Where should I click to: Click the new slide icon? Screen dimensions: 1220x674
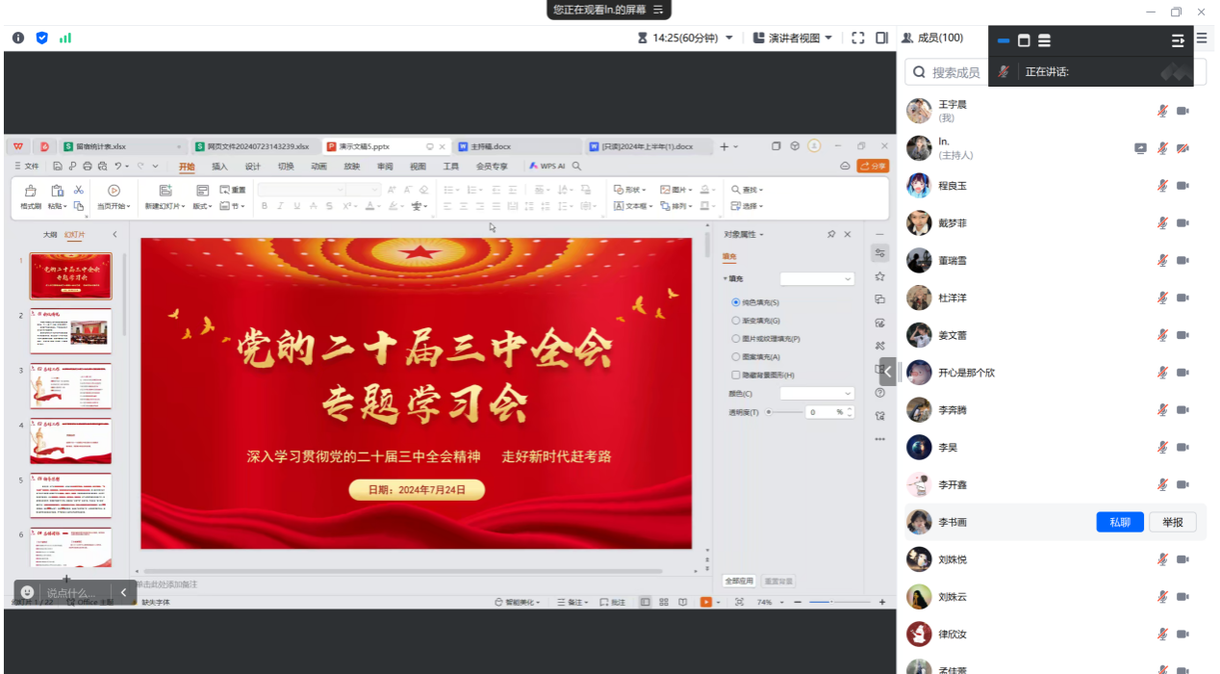pyautogui.click(x=165, y=191)
